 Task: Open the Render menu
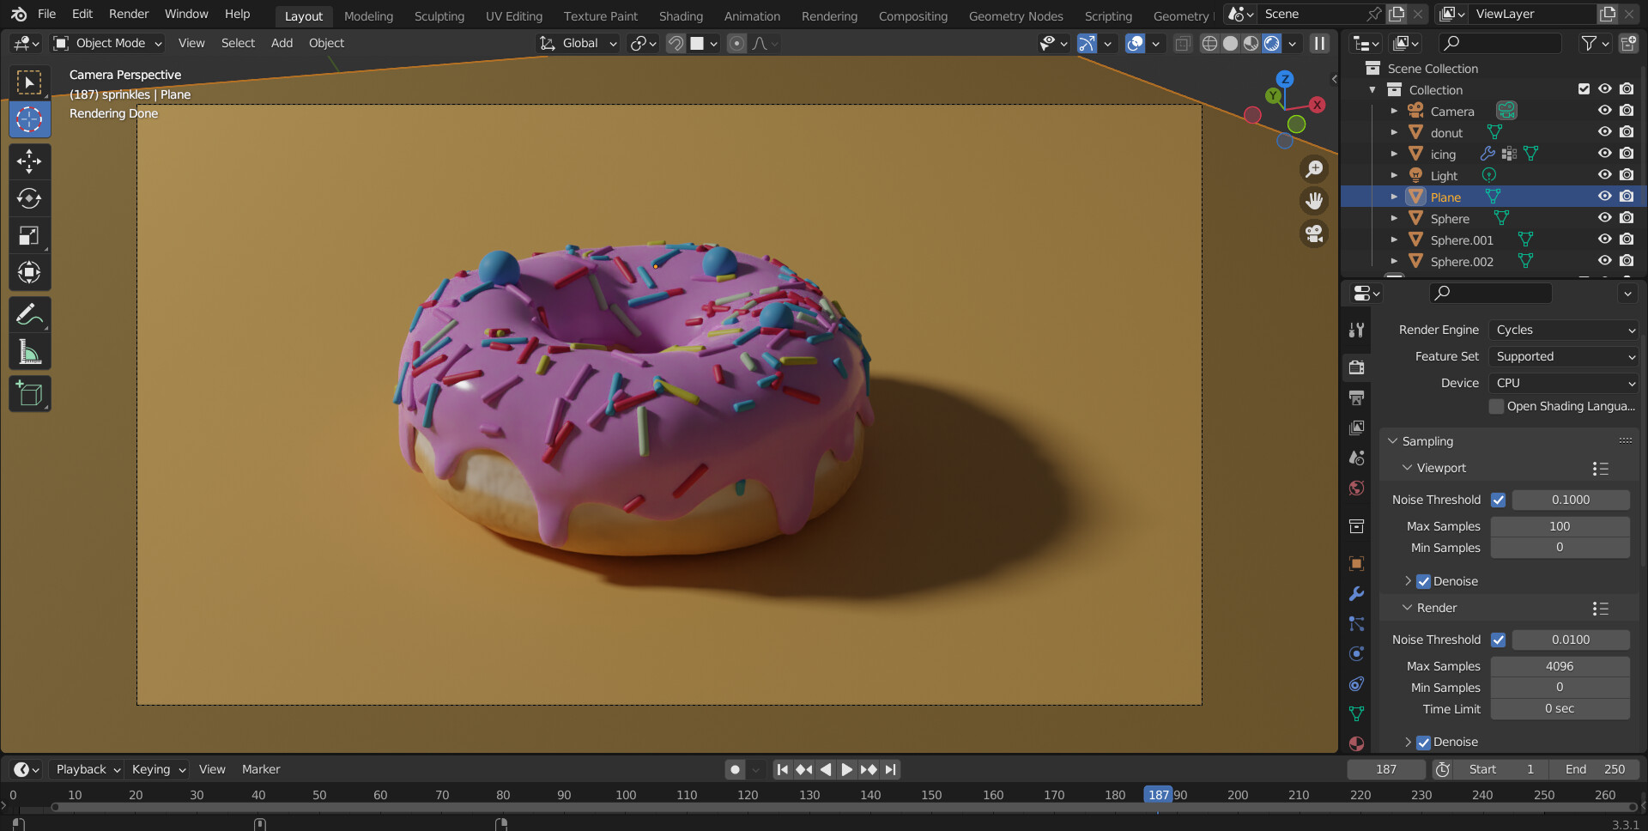tap(128, 14)
